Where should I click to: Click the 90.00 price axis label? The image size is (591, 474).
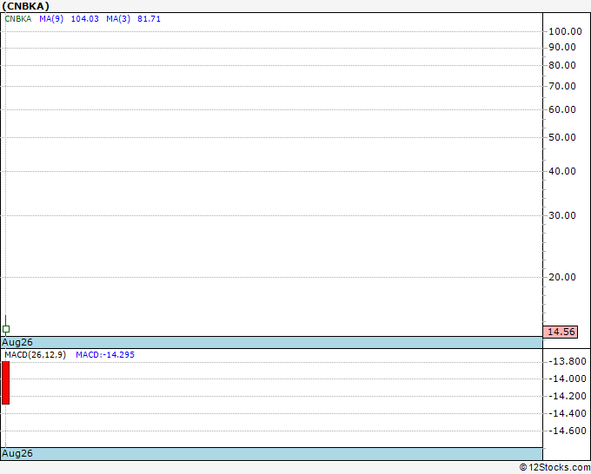tap(562, 48)
